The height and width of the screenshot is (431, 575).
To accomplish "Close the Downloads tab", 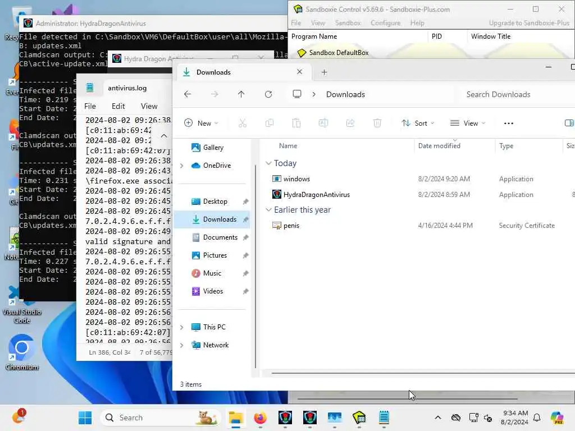I will click(x=300, y=72).
